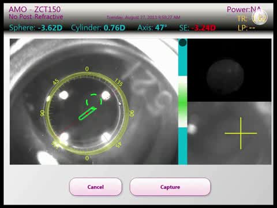Click the Sphere -3.62D reading
The width and height of the screenshot is (277, 208).
coord(36,28)
